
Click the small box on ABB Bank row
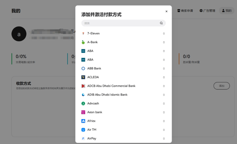tap(164, 69)
